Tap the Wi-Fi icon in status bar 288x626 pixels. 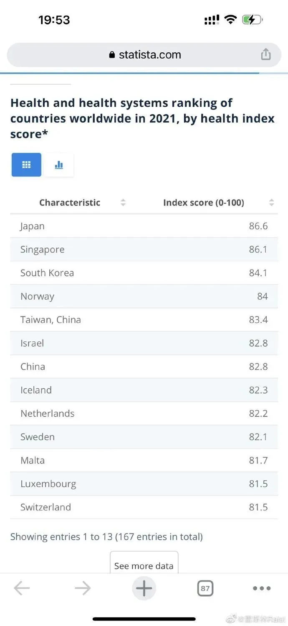click(230, 19)
